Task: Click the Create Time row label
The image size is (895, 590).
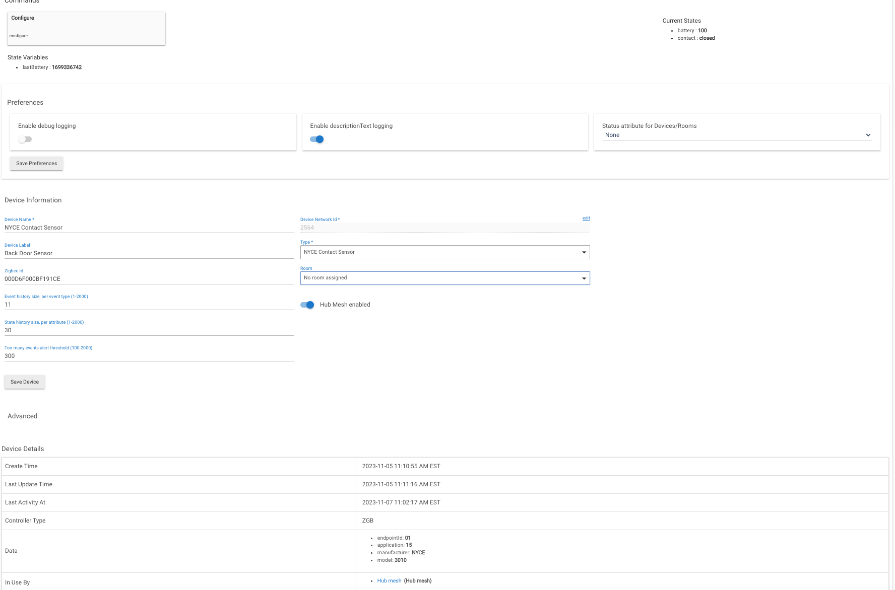Action: point(21,467)
